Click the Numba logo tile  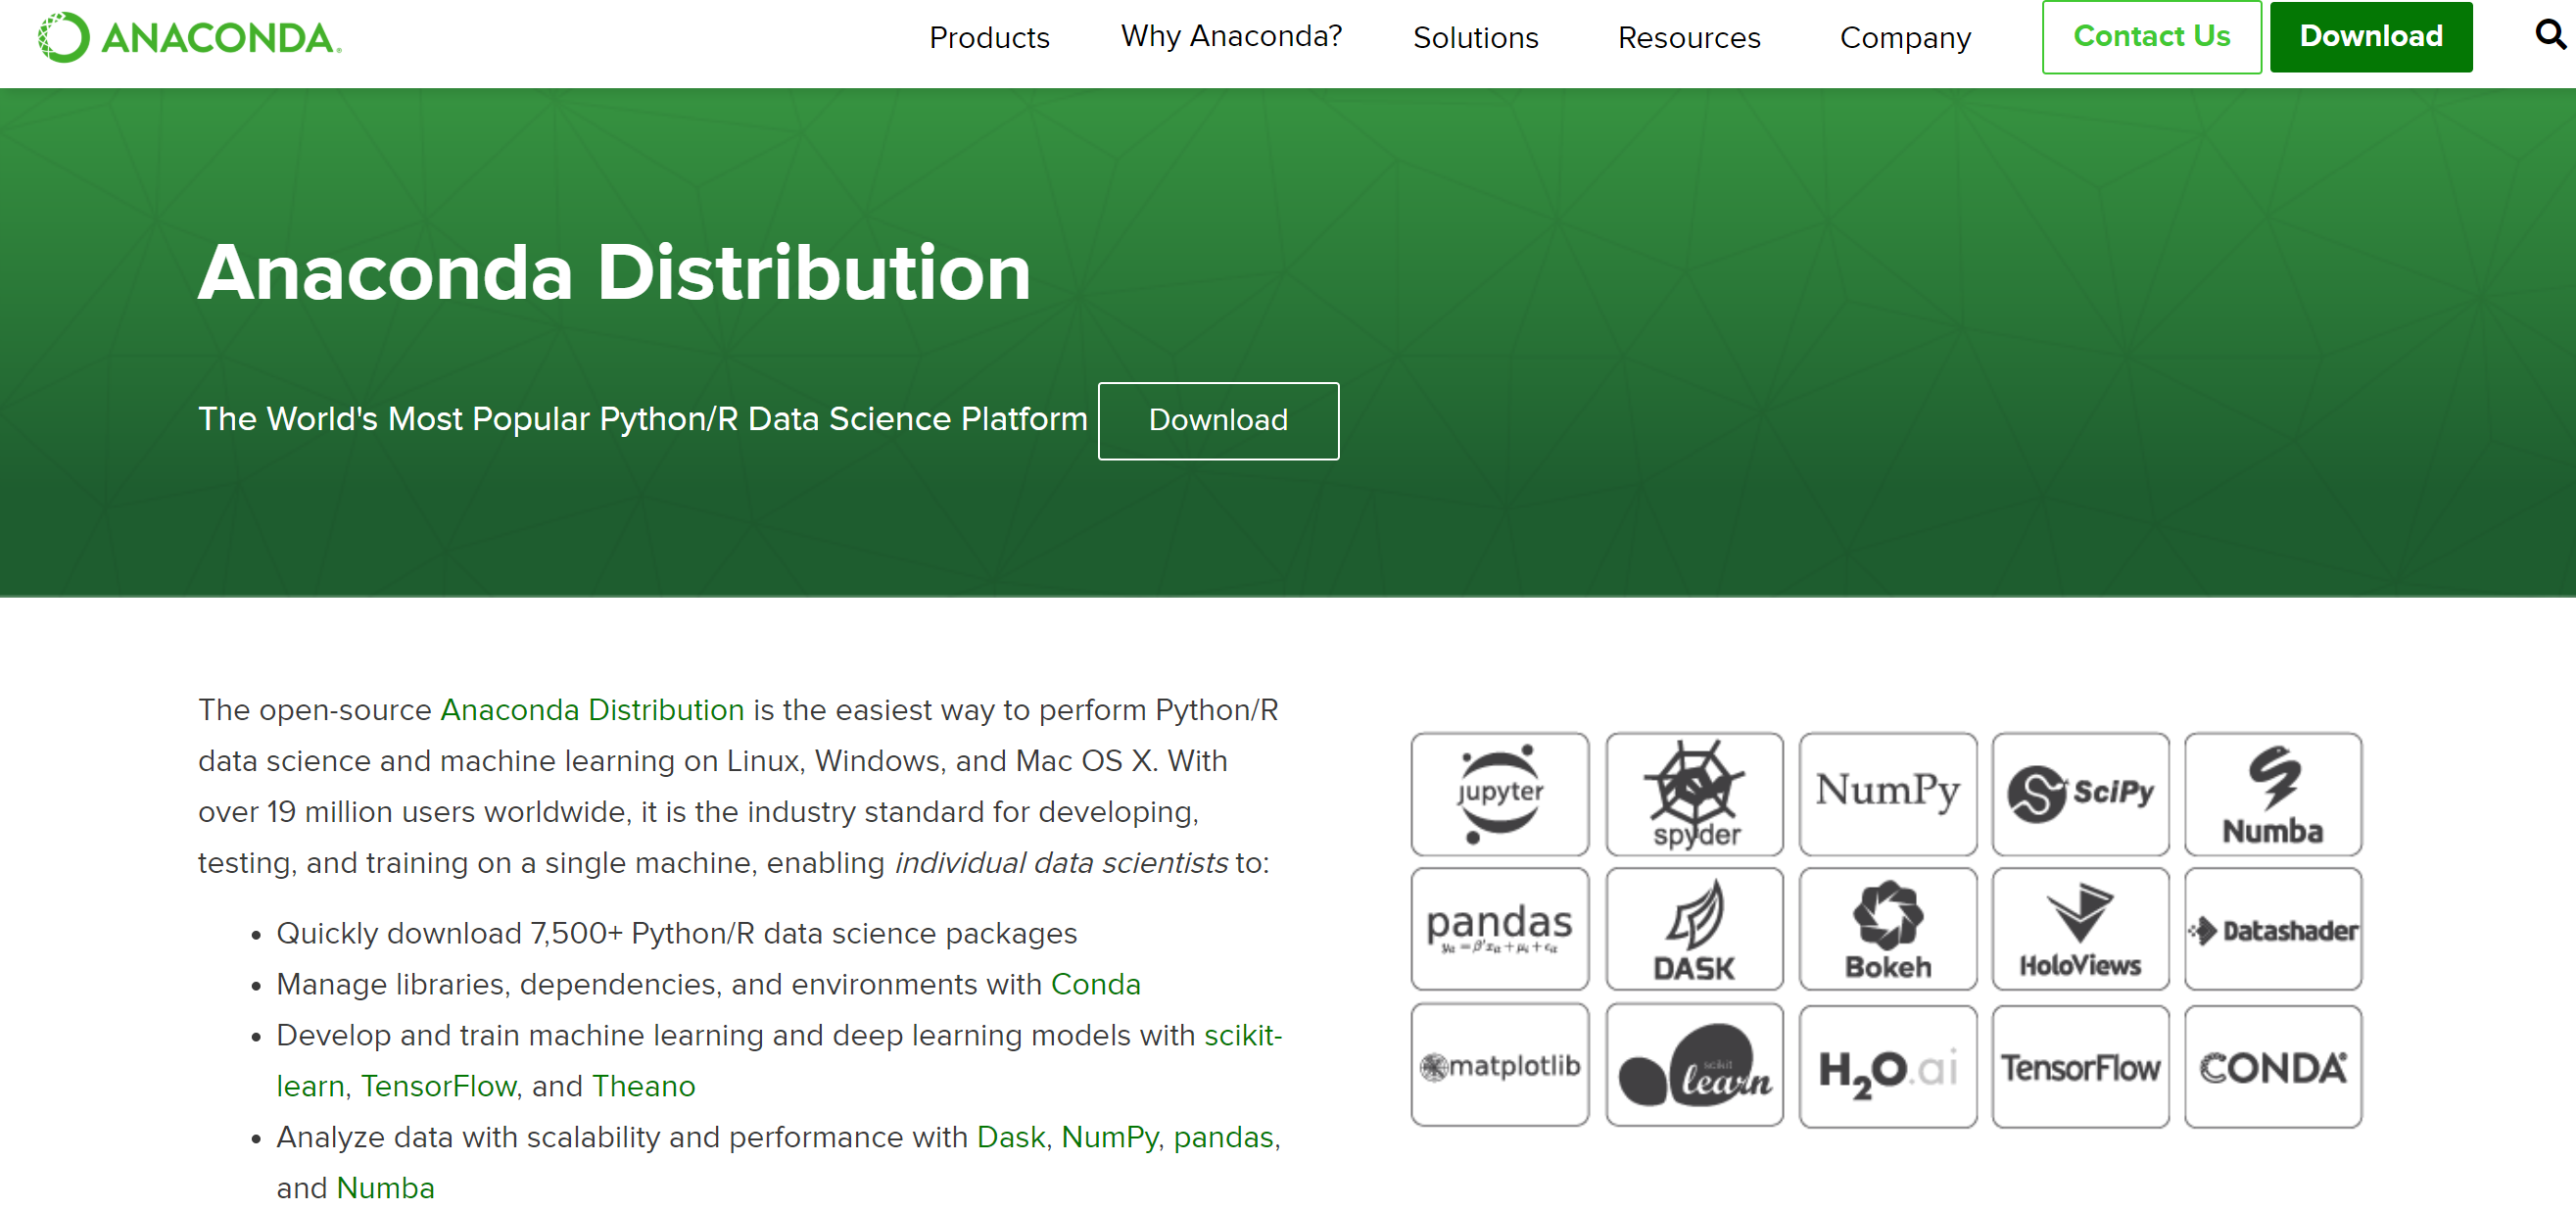point(2272,794)
